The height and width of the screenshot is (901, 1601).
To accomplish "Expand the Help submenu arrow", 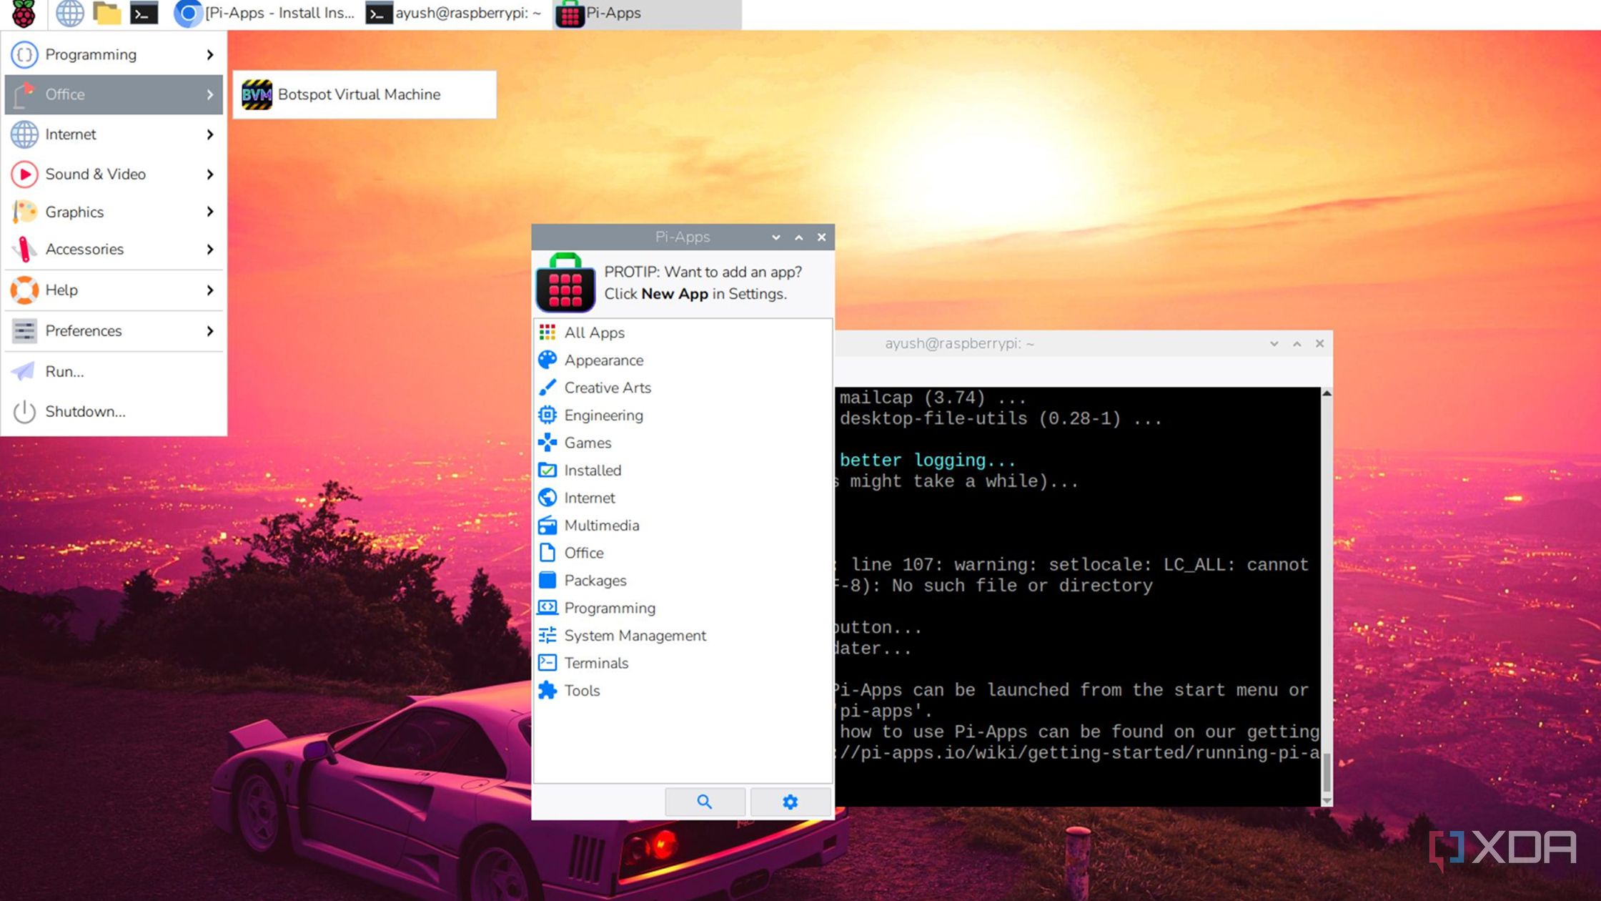I will 209,290.
